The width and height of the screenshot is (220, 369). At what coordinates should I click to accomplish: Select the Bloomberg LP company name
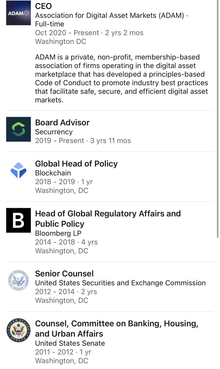pos(58,233)
